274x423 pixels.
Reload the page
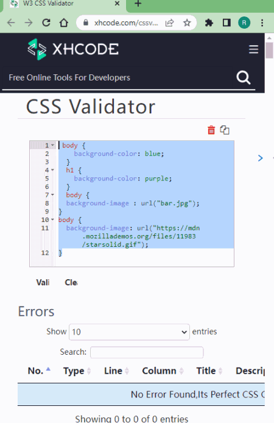pyautogui.click(x=46, y=23)
